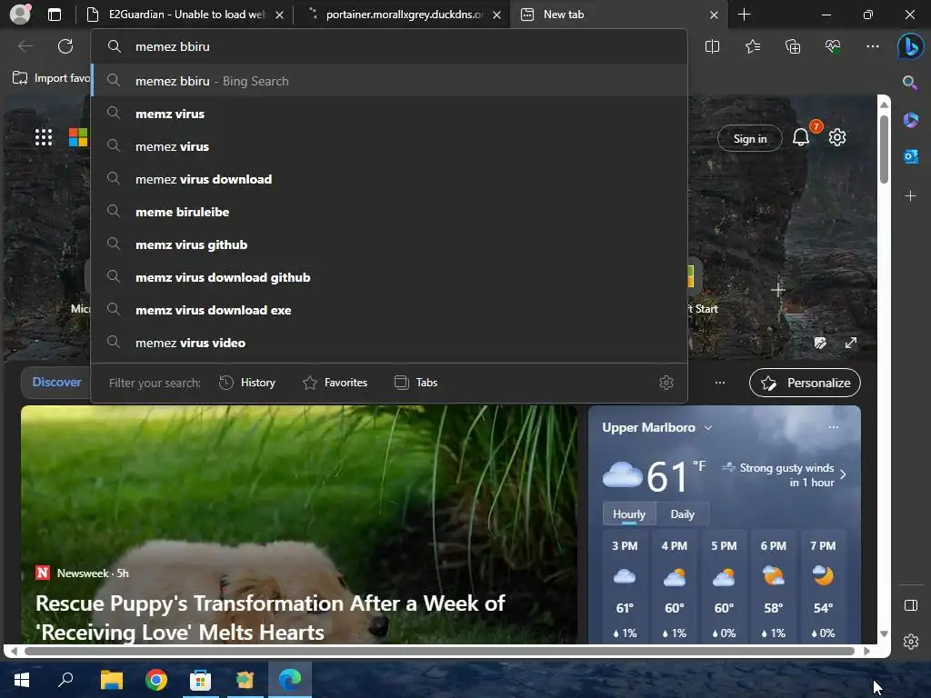Open Settings and more ellipsis menu

point(872,46)
